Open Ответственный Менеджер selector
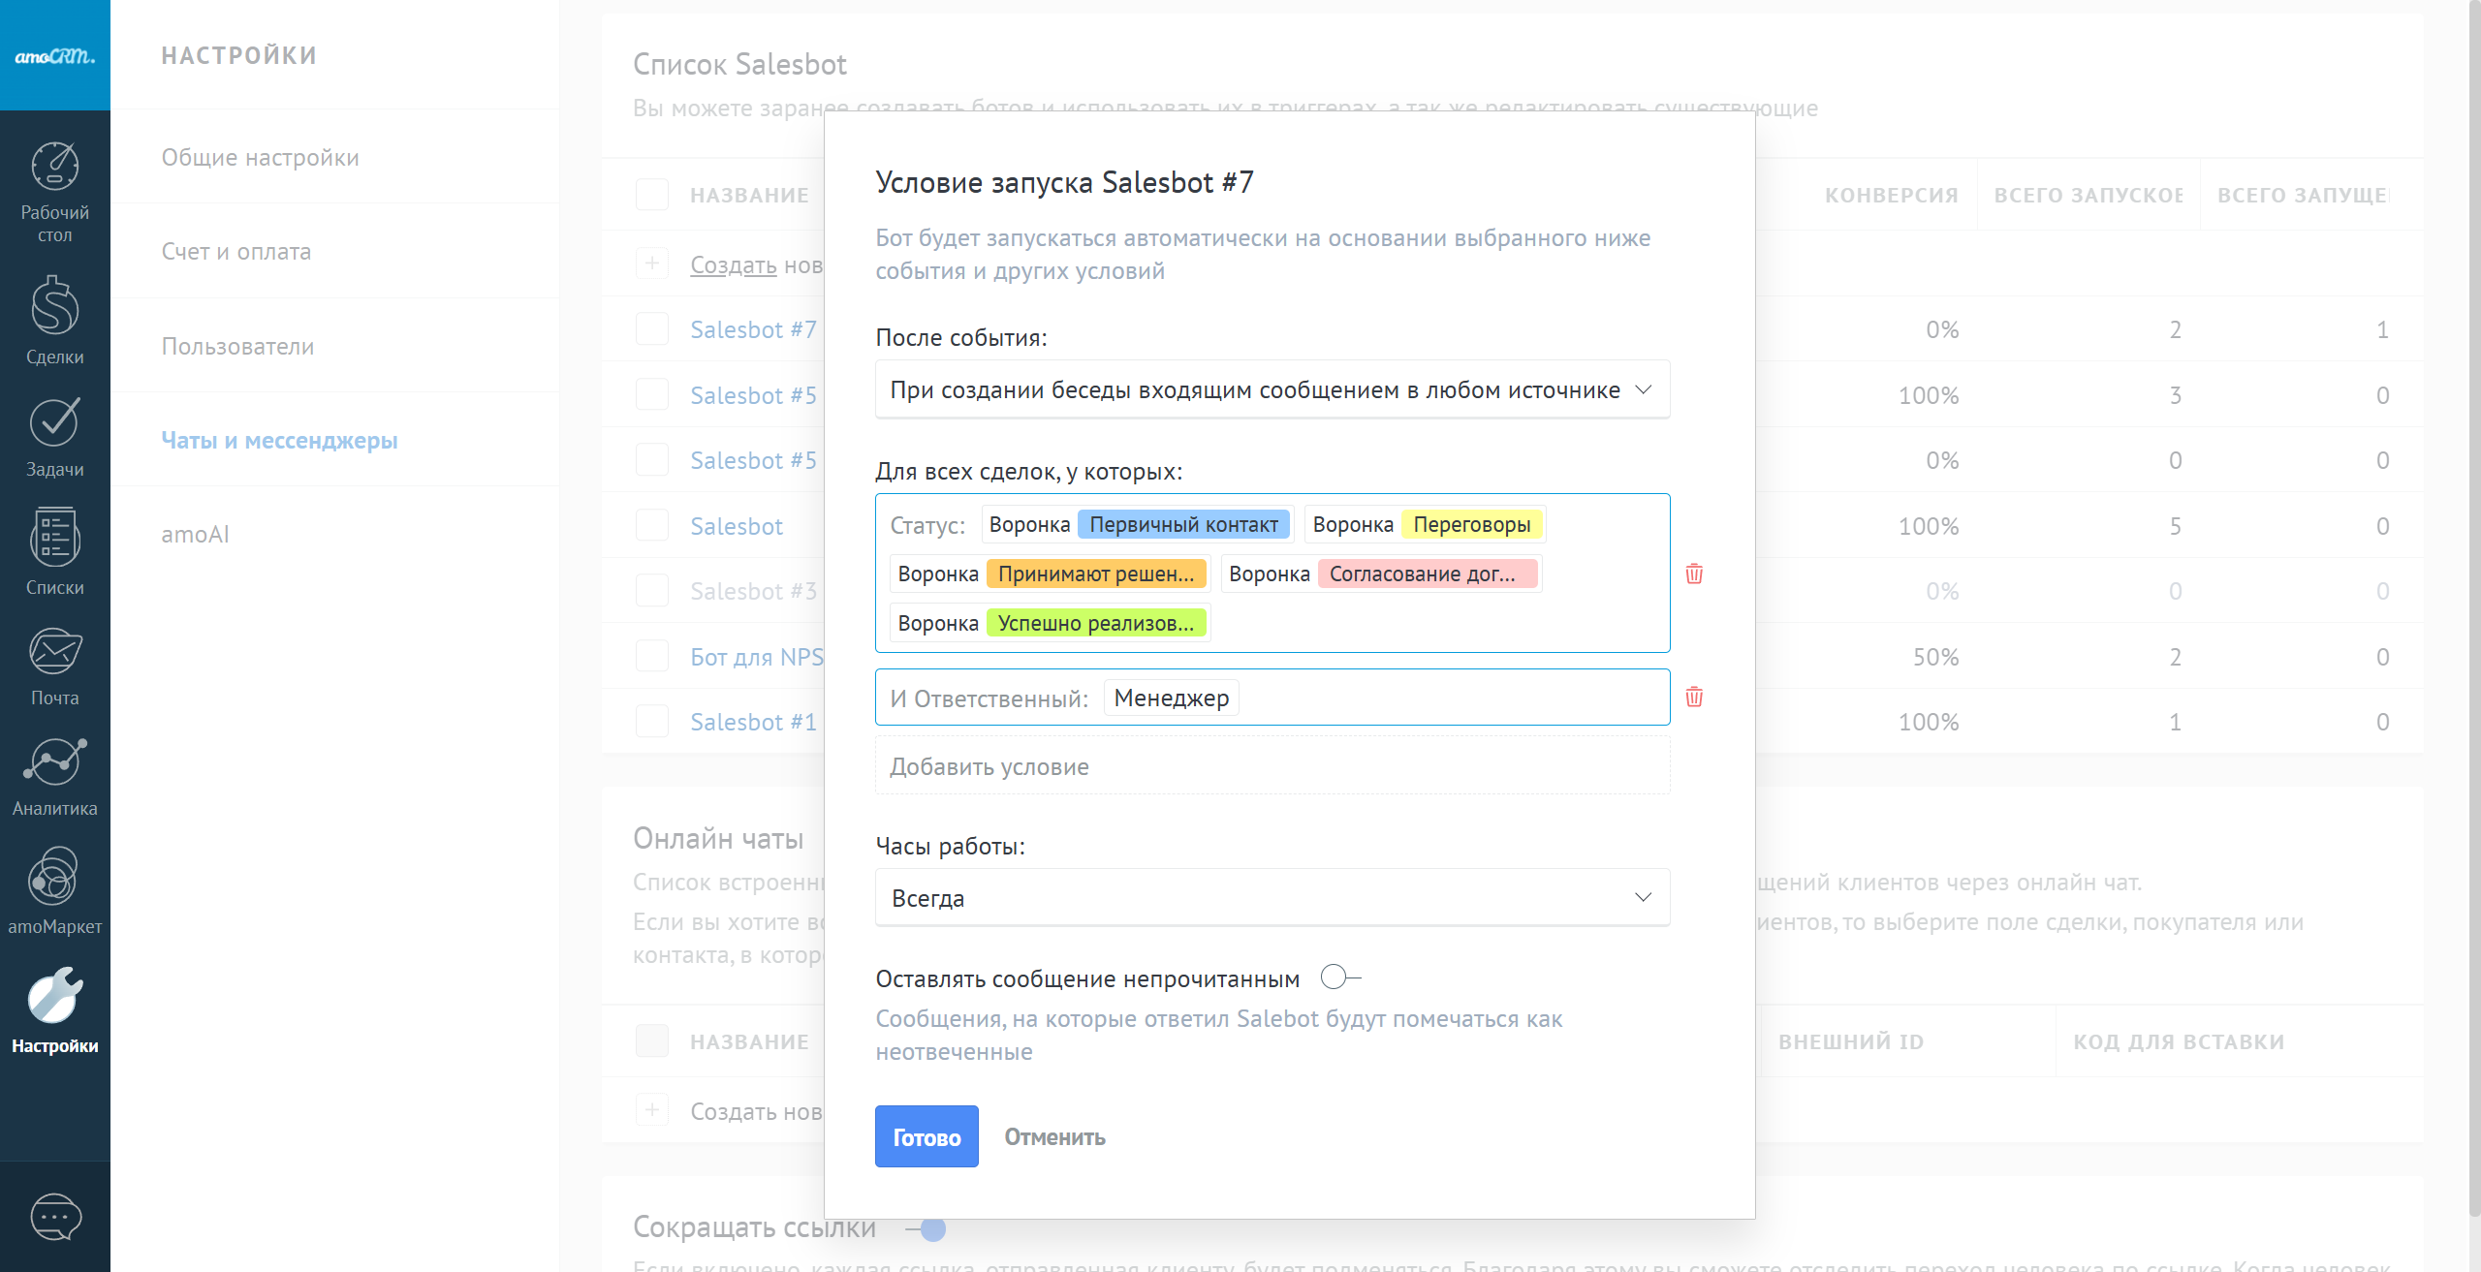The width and height of the screenshot is (2481, 1272). 1171,698
